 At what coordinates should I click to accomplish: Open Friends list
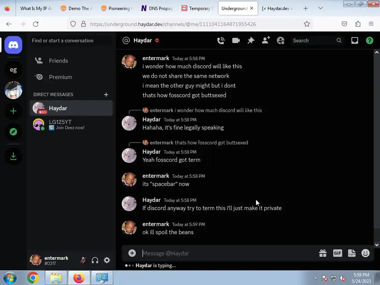point(71,60)
